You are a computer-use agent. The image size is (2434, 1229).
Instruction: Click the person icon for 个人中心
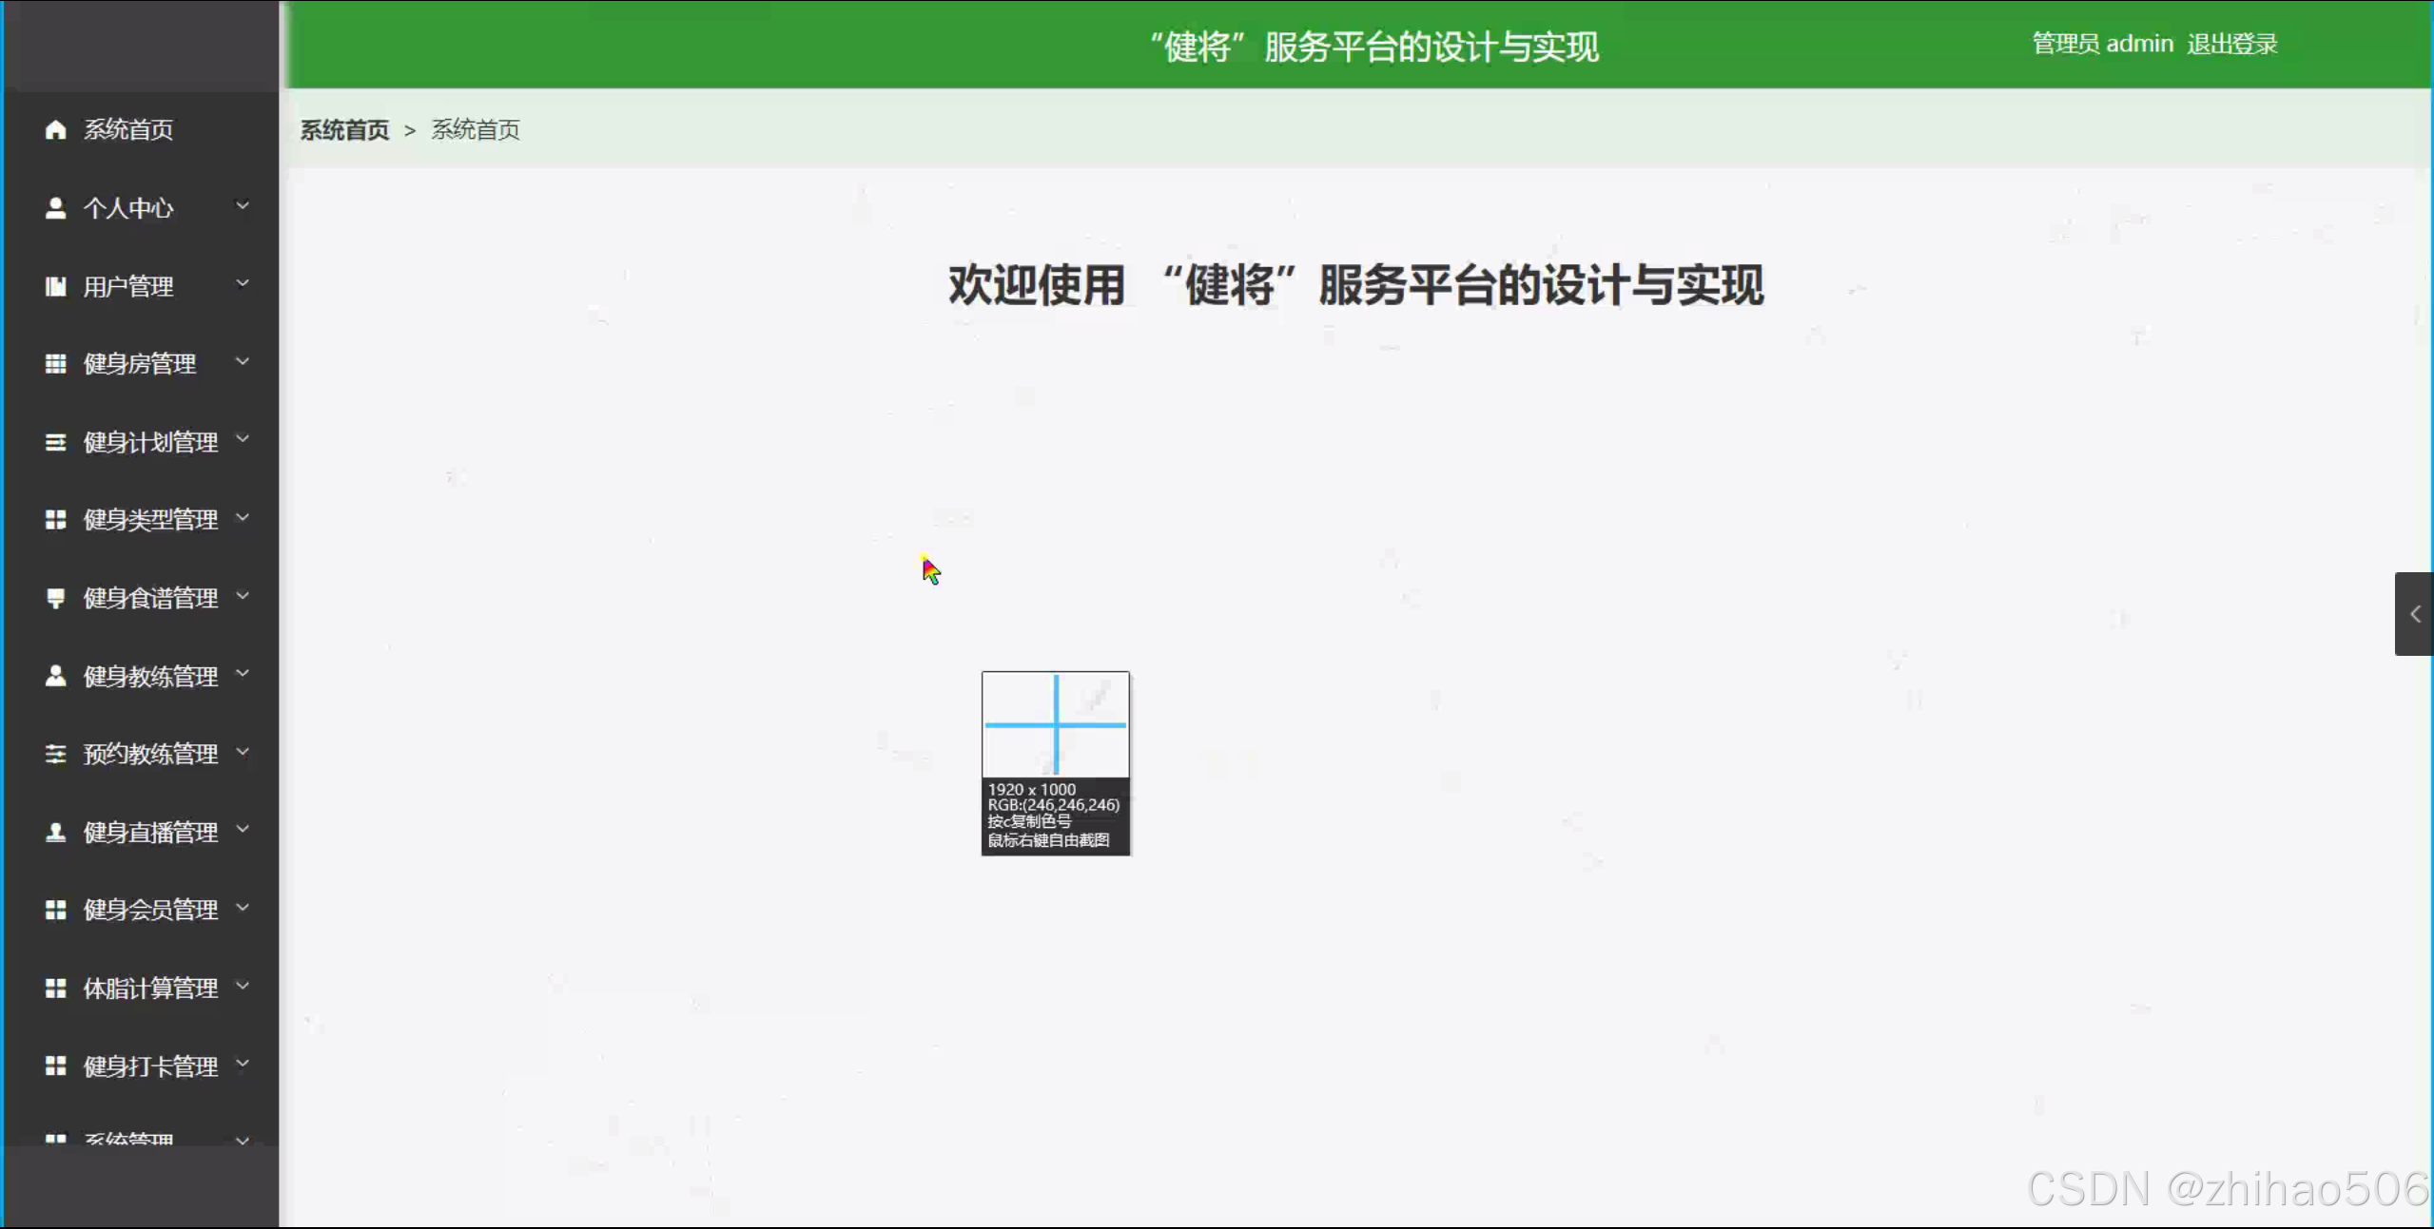[55, 208]
